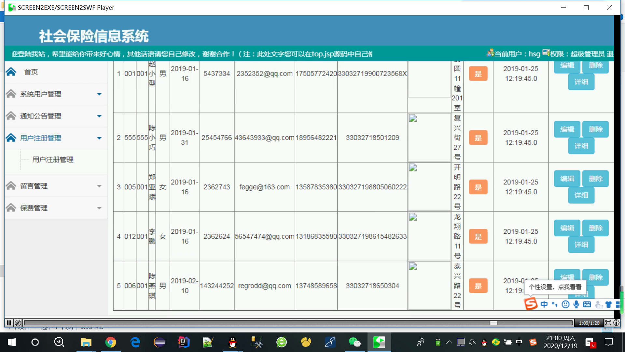625x352 pixels.
Task: Click 删除 for row 4 李鹏
Action: point(595,228)
